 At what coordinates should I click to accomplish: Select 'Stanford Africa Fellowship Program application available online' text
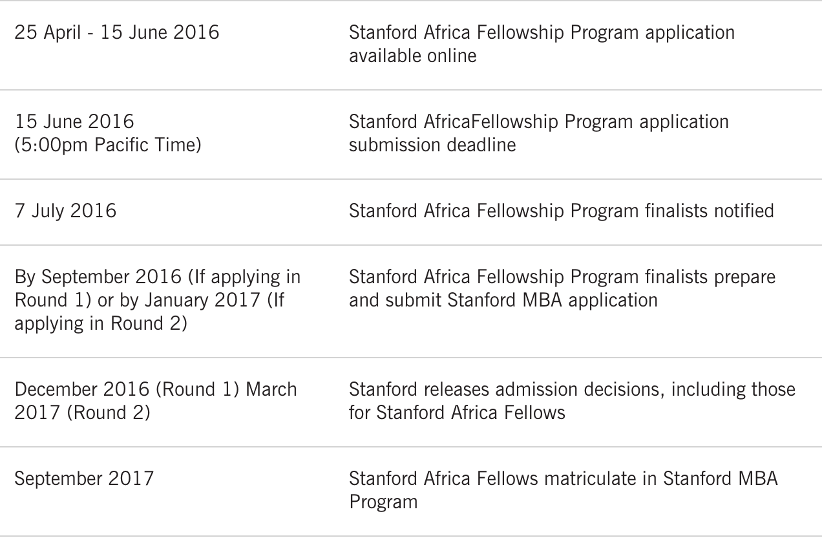pyautogui.click(x=542, y=44)
